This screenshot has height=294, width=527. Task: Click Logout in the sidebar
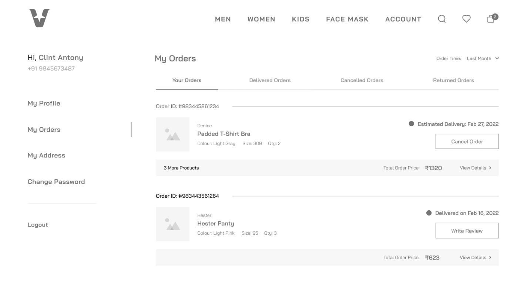point(38,225)
